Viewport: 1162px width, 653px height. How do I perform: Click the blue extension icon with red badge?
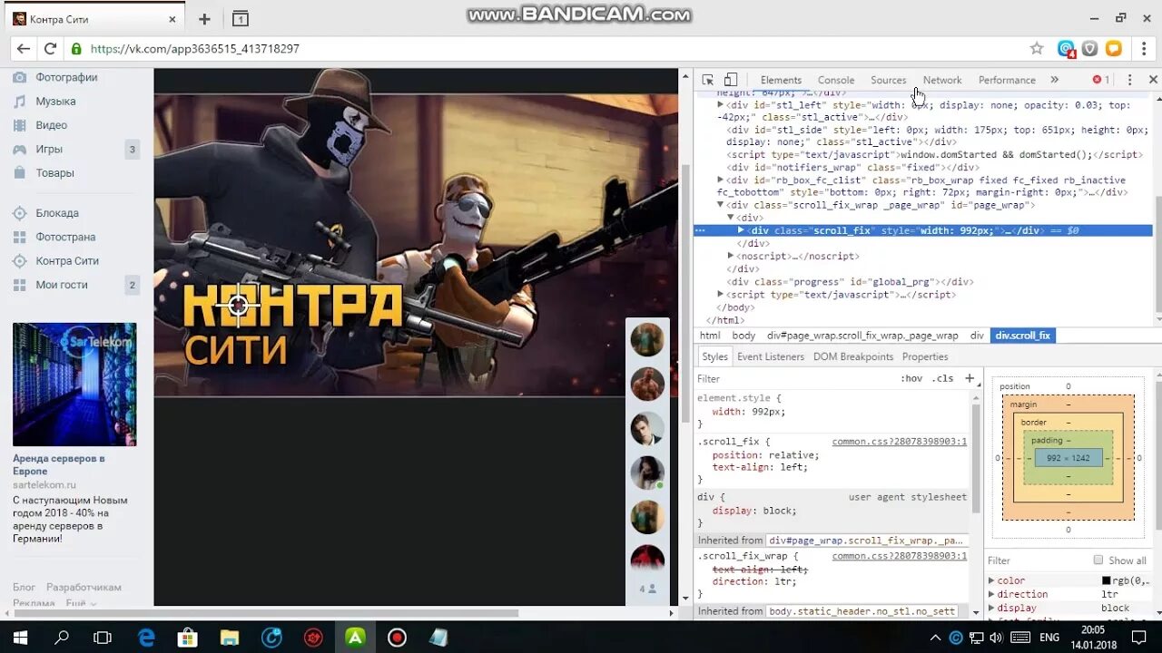[x=1067, y=49]
